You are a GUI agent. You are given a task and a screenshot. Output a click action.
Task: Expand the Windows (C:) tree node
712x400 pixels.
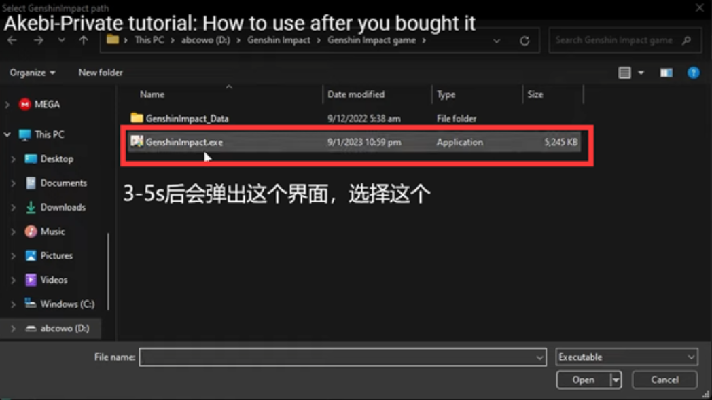[x=13, y=304]
